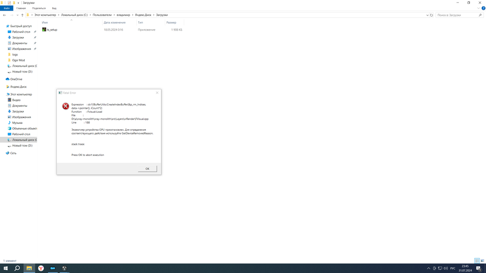
Task: Open pinned Загрузки under Quick access
Action: click(18, 37)
